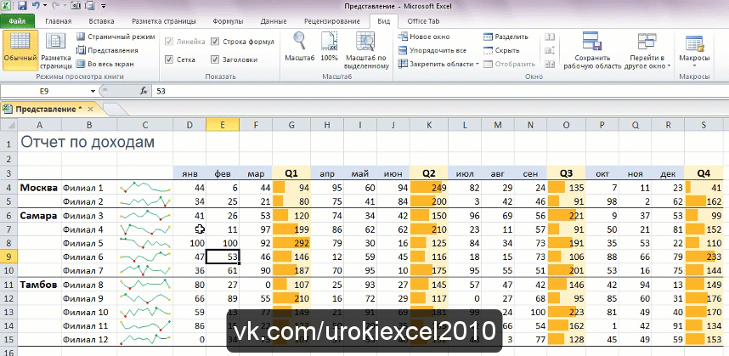This screenshot has height=356, width=729.
Task: Open the Разметка страницы ribbon tab
Action: (164, 21)
